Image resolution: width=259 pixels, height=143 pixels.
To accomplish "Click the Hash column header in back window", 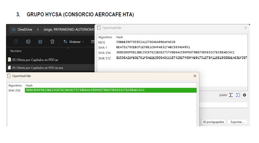I will pos(119,37).
